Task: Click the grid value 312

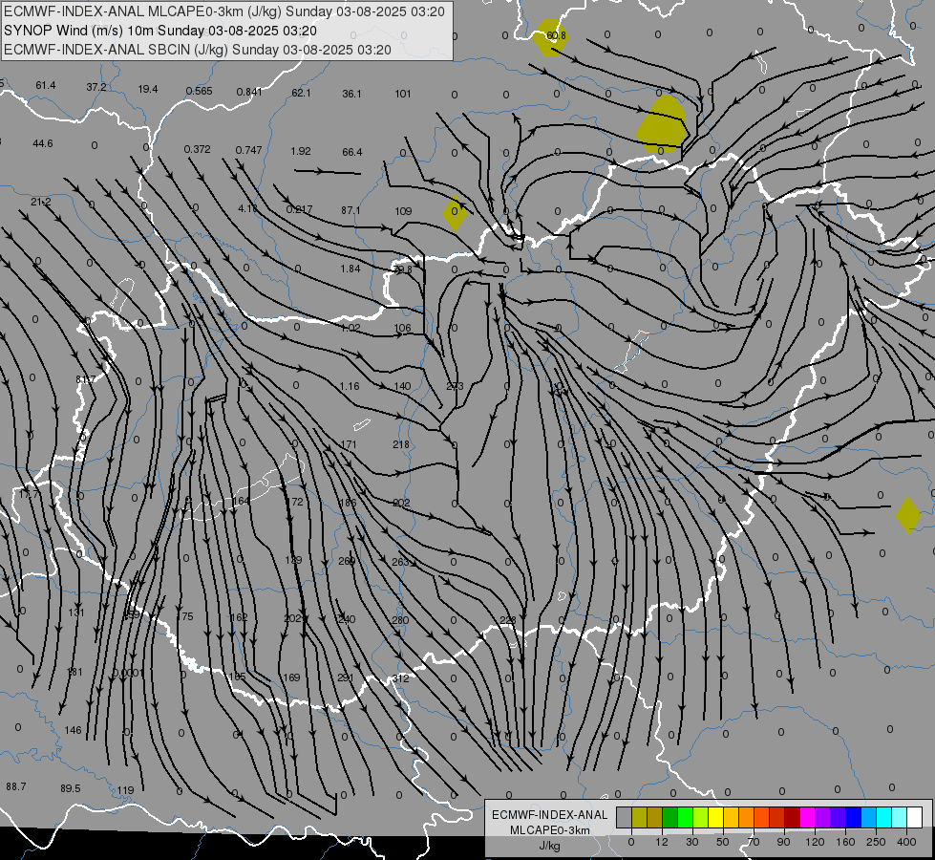Action: [401, 678]
